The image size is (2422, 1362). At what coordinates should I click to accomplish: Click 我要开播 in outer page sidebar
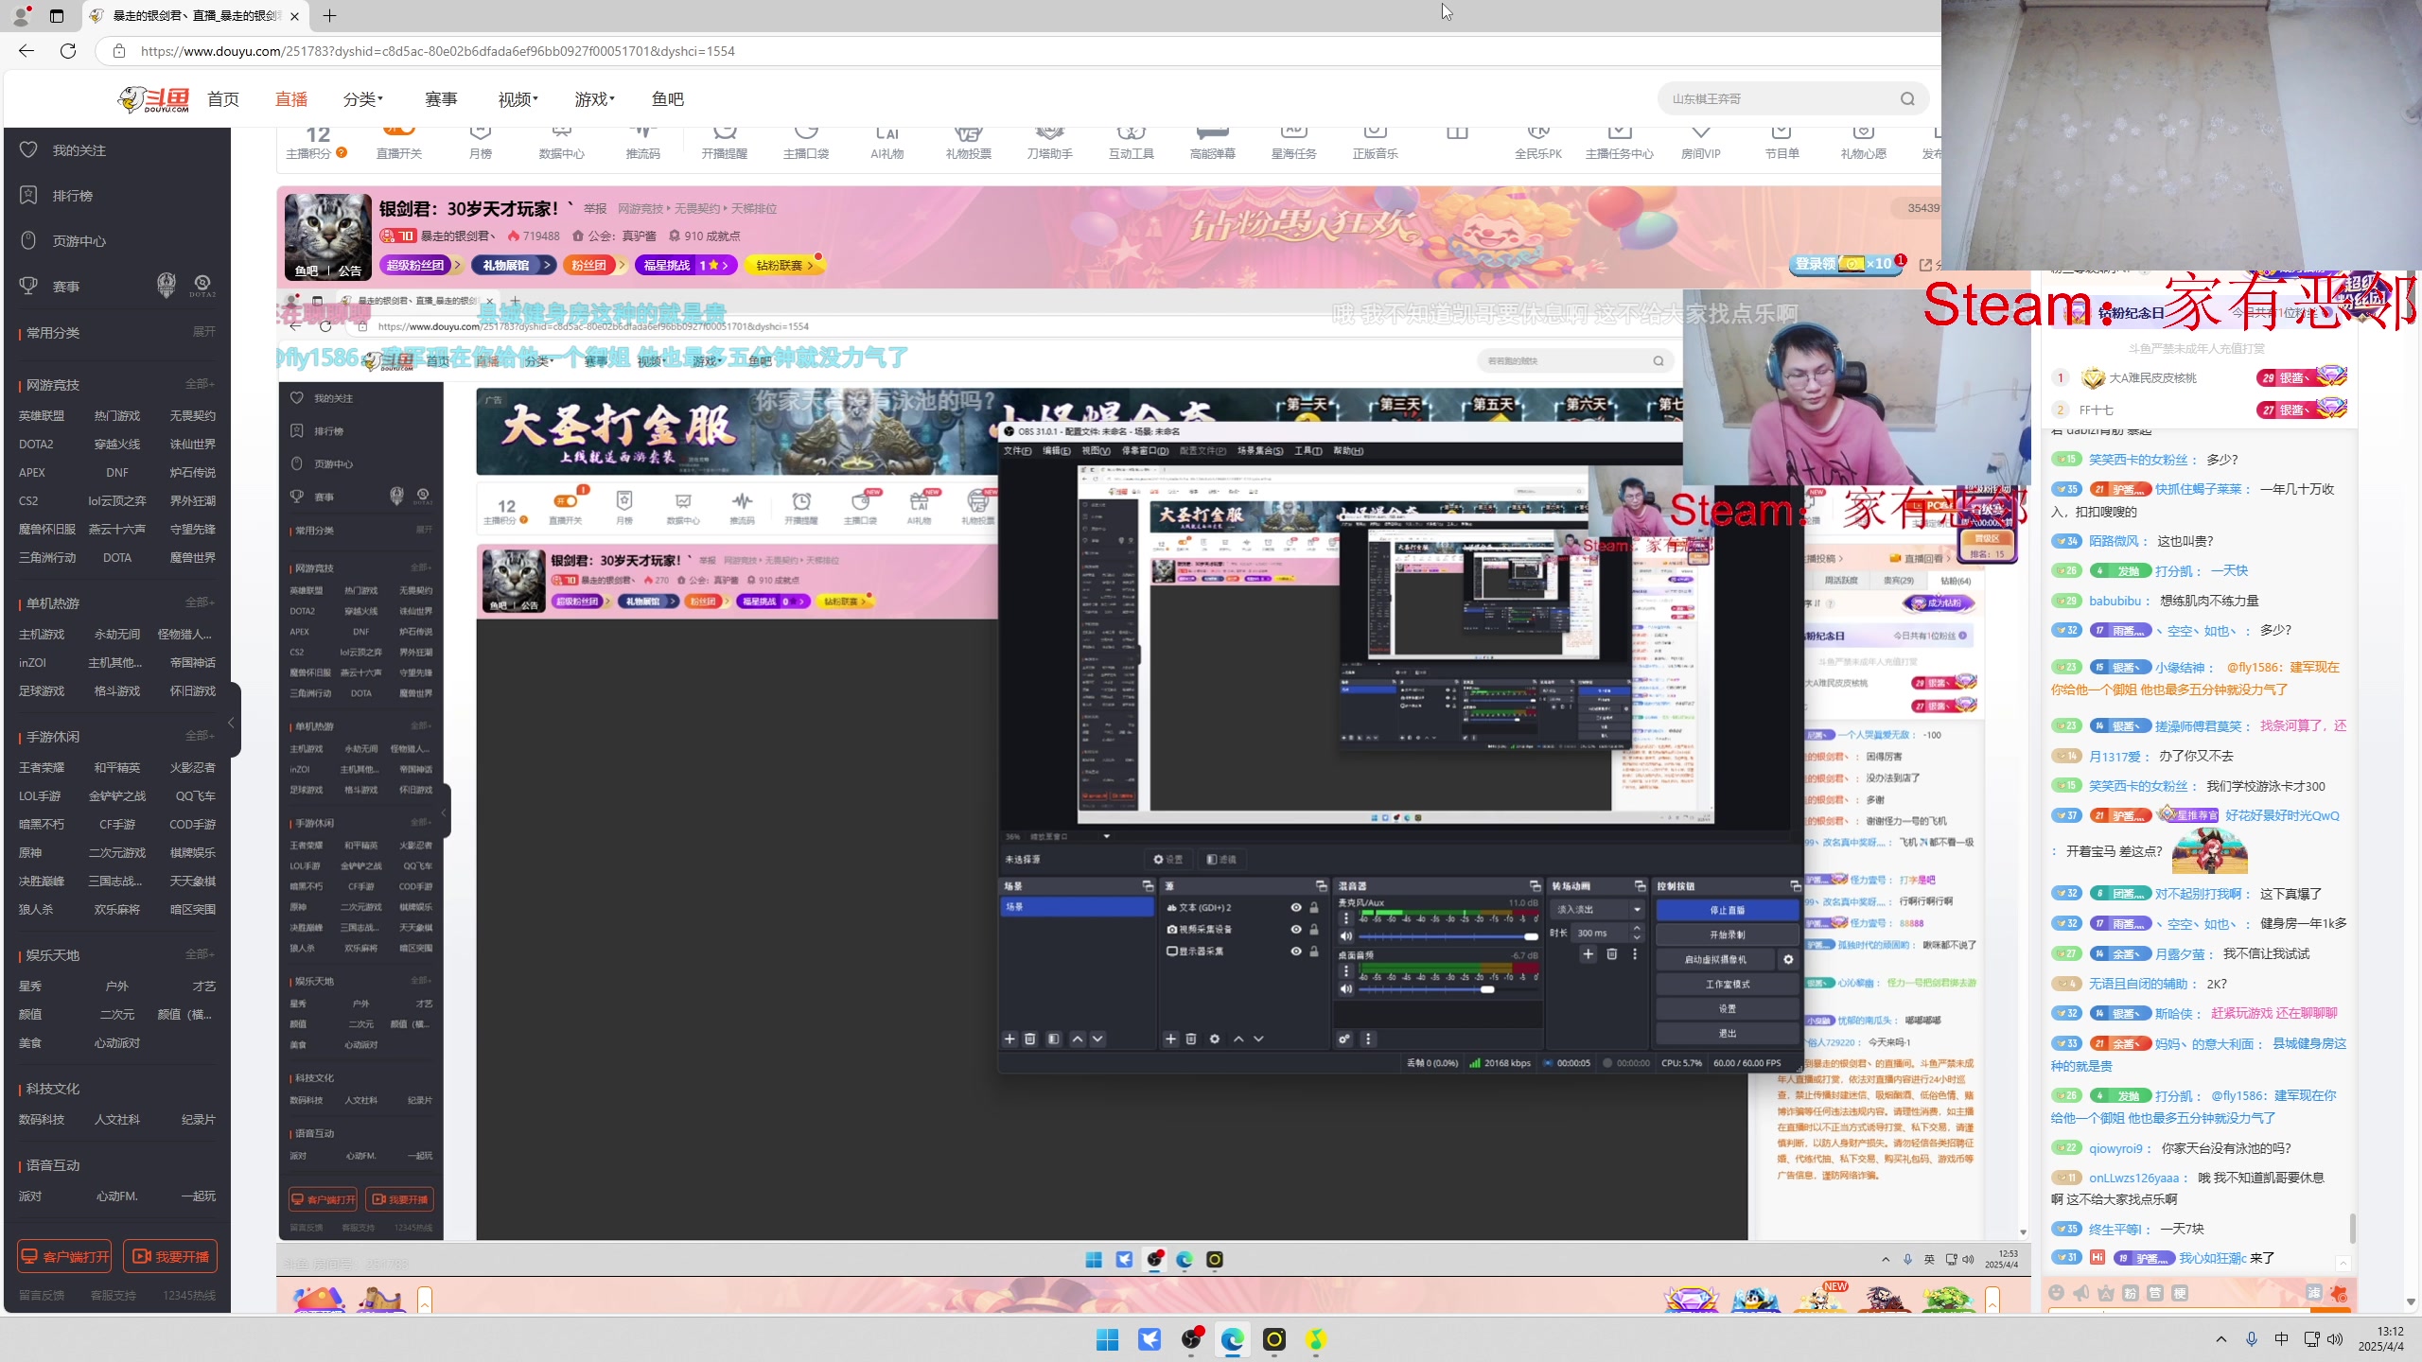pos(170,1256)
